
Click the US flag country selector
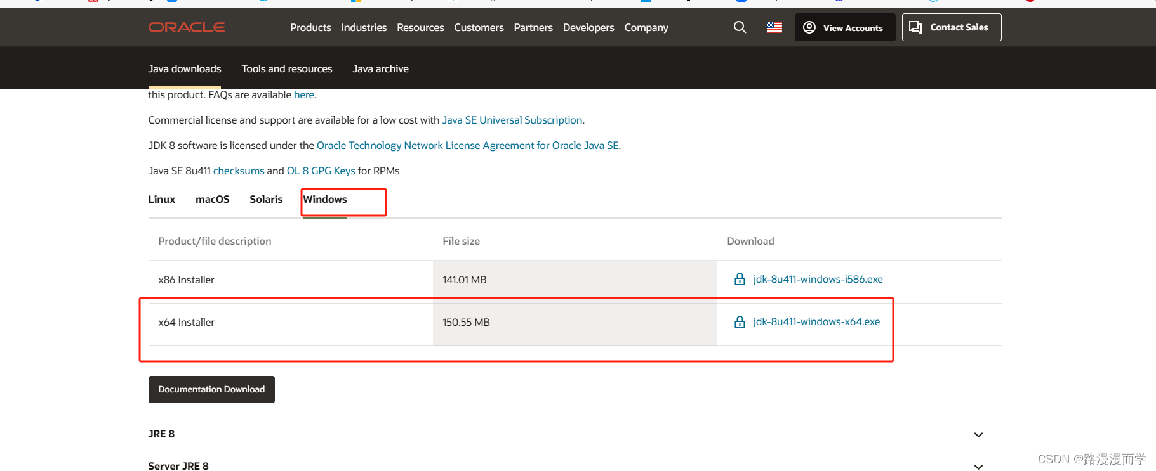coord(774,27)
